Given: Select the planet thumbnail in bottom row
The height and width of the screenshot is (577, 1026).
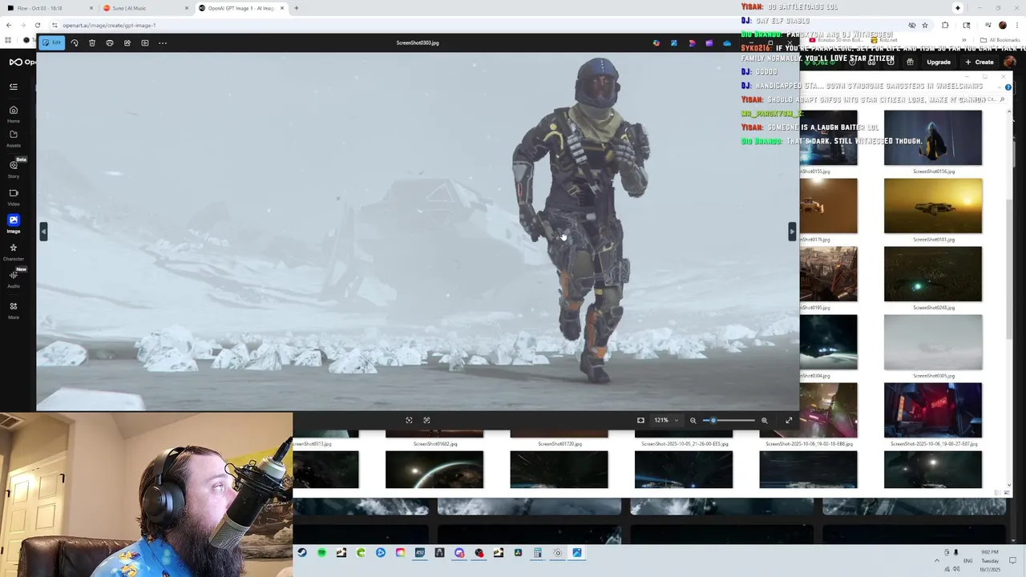Looking at the screenshot, I should click(x=434, y=470).
